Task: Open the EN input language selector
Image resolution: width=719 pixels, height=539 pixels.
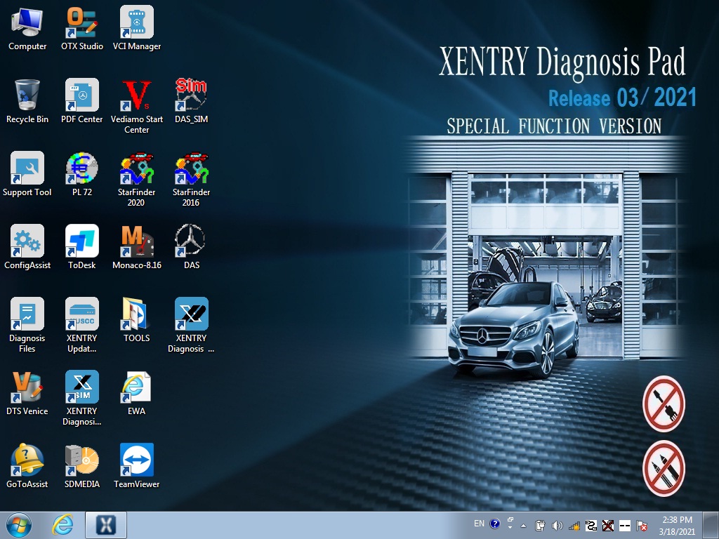Action: [479, 524]
